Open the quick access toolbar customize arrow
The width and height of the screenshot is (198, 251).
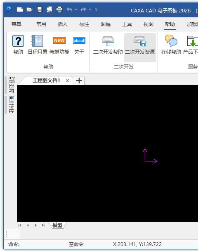click(96, 10)
